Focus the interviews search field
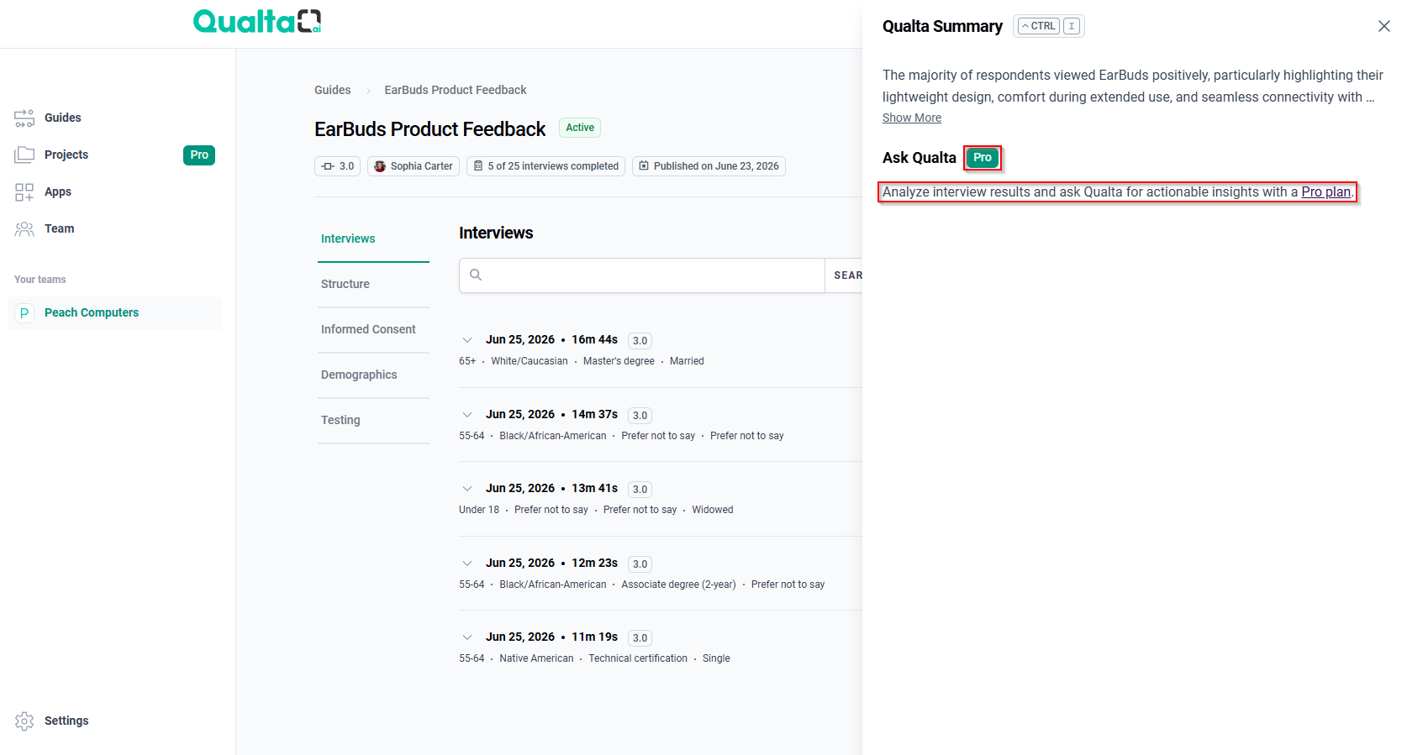This screenshot has height=755, width=1407. click(x=642, y=275)
